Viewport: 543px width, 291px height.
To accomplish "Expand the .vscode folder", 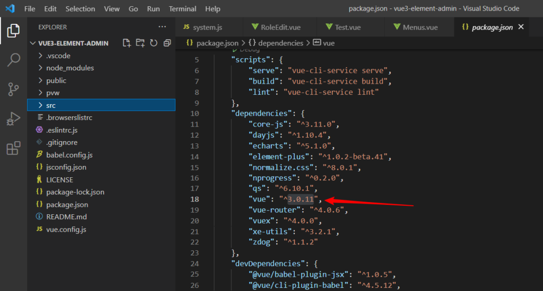I will [101, 56].
